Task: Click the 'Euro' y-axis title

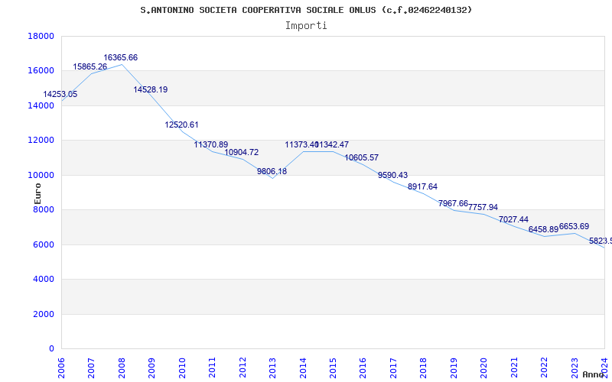Action: (37, 194)
